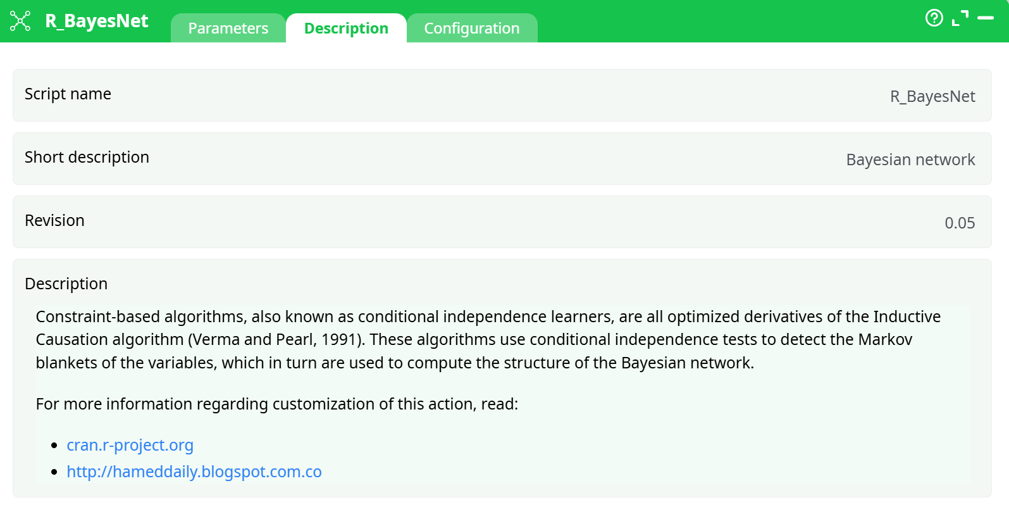This screenshot has width=1009, height=507.
Task: Open the hameddaily.blogspot.com.co link
Action: coord(194,472)
